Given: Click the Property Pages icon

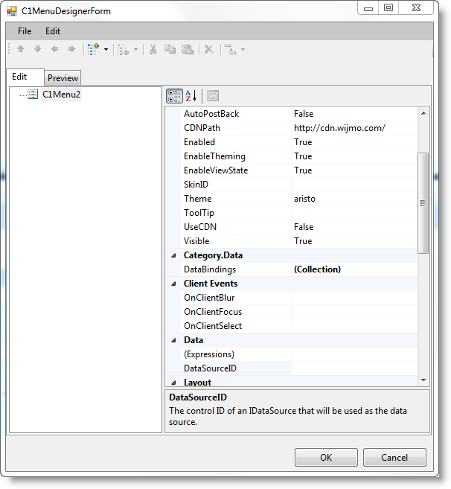Looking at the screenshot, I should (213, 96).
